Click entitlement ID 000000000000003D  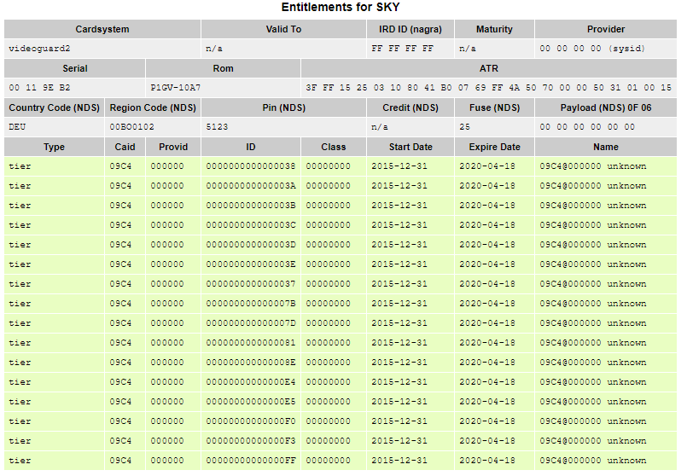pos(251,245)
